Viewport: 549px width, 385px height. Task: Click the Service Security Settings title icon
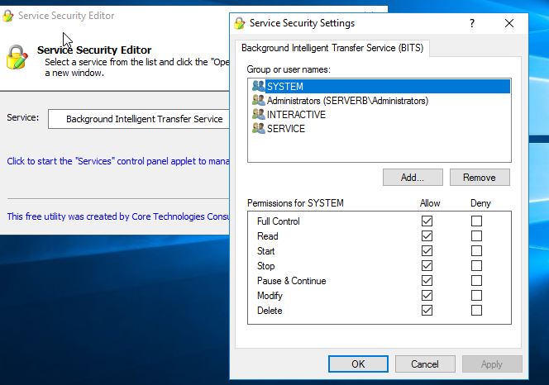[x=240, y=23]
